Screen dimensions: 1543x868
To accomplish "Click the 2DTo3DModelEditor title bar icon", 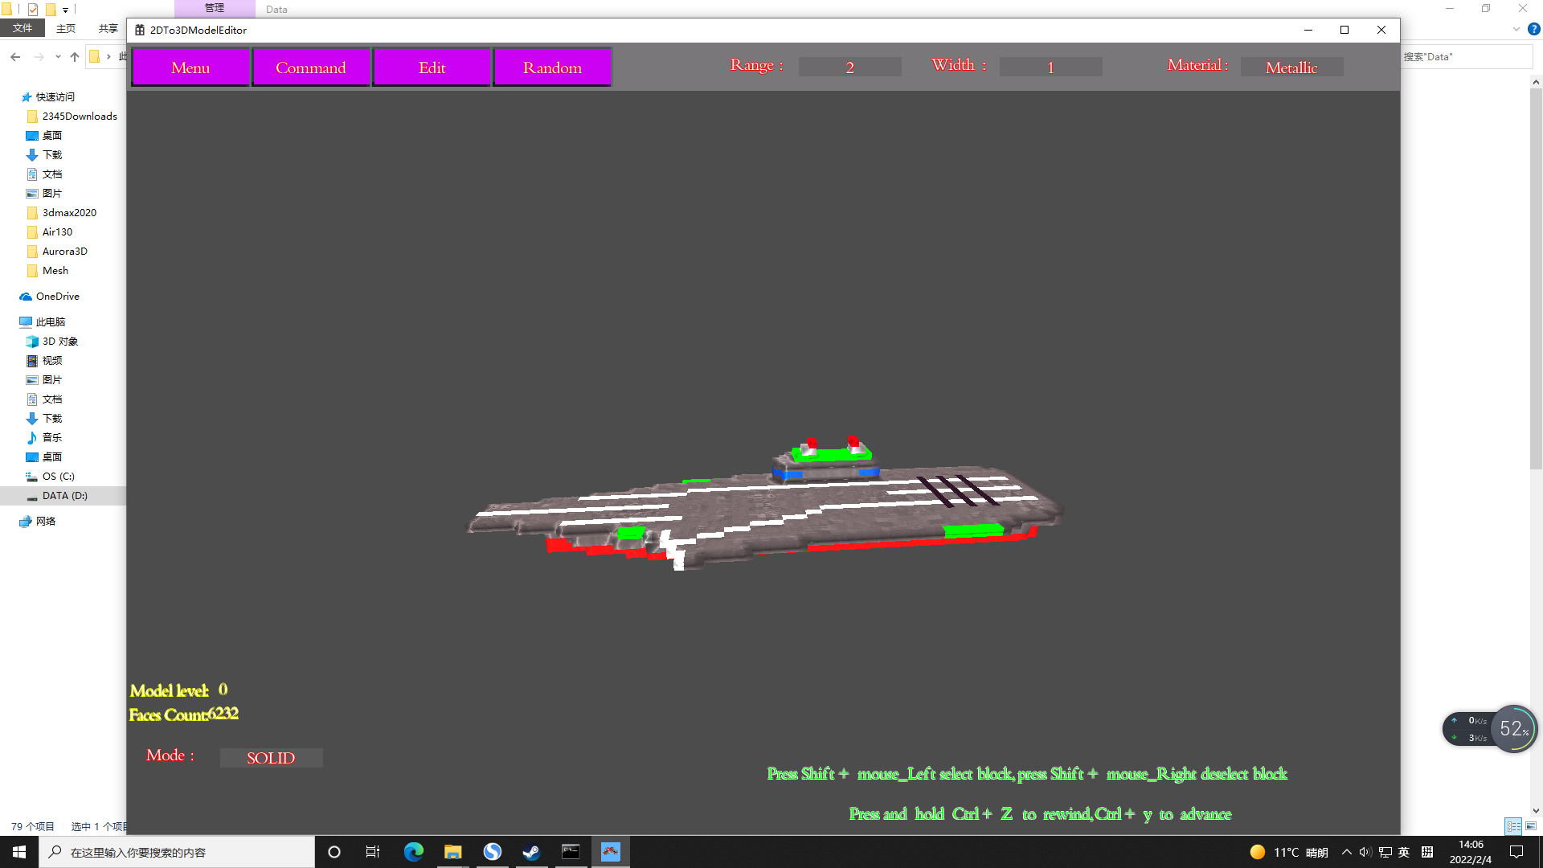I will 141,30.
